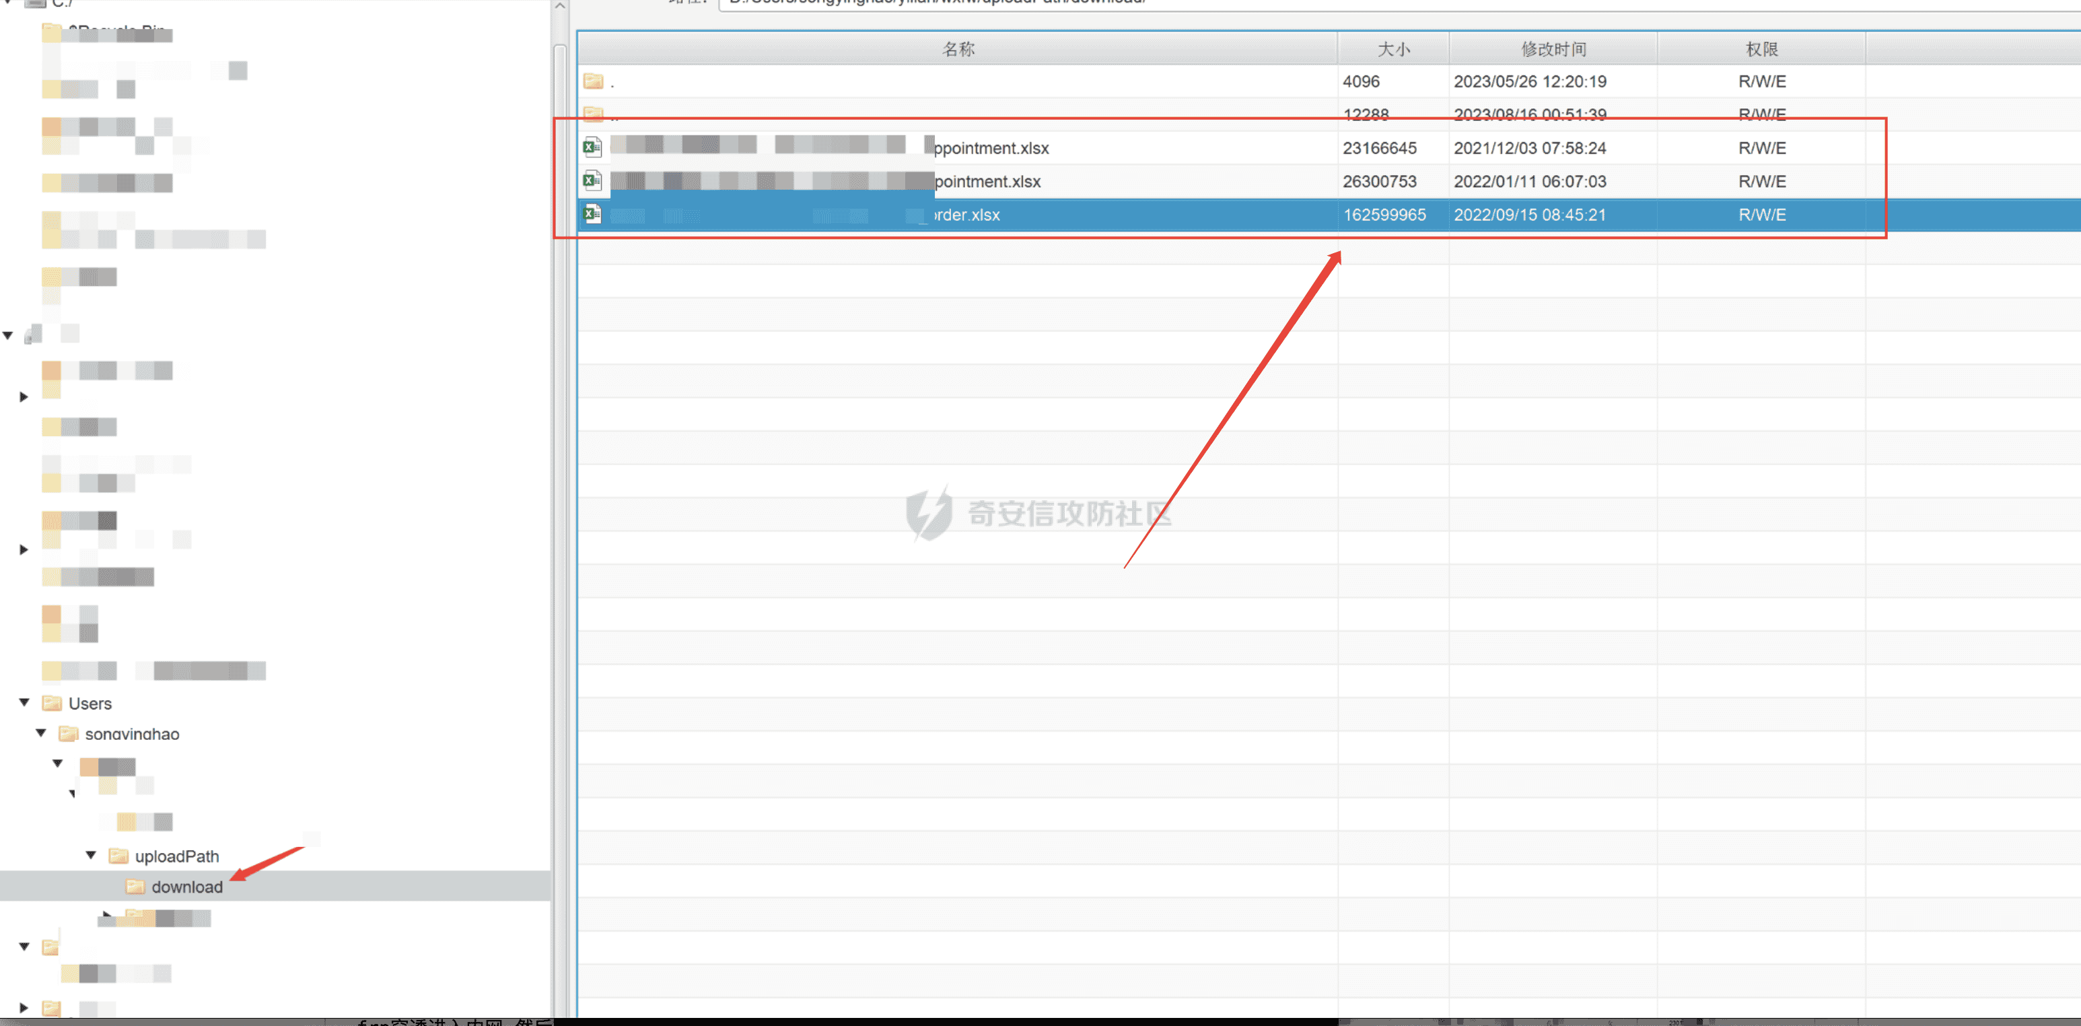Collapse the Users tree node

(24, 702)
